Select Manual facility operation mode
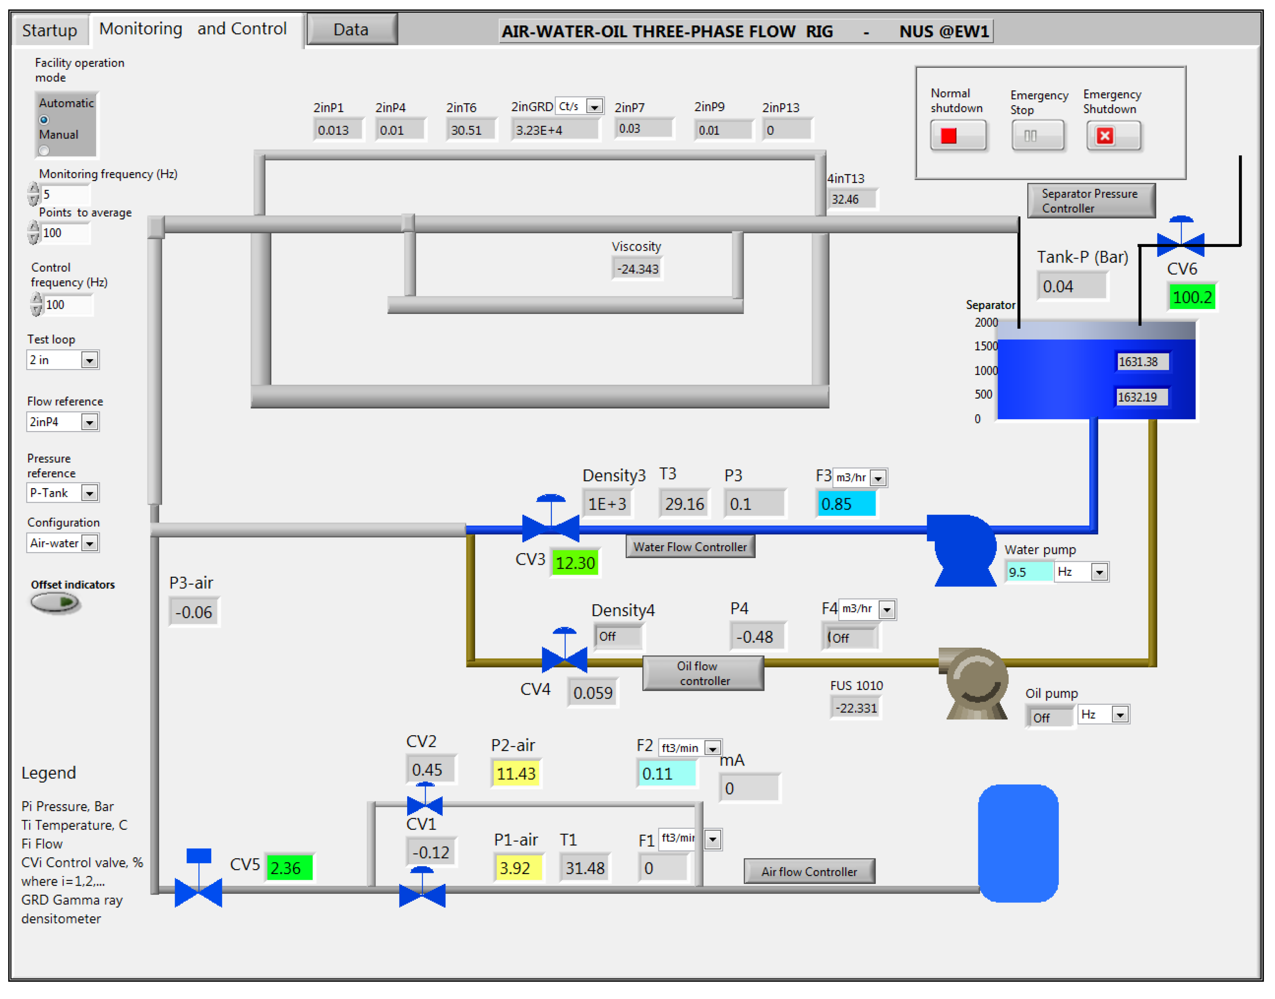Screen dimensions: 1275x999 click(x=44, y=151)
